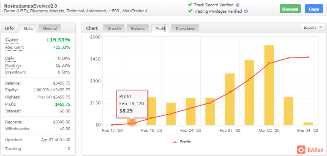
Task: Click the smallest yellow bar at Mar 04
Action: point(308,124)
